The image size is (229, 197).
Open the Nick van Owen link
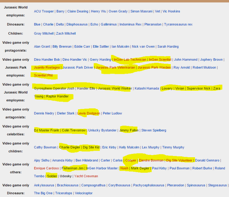coord(143,47)
